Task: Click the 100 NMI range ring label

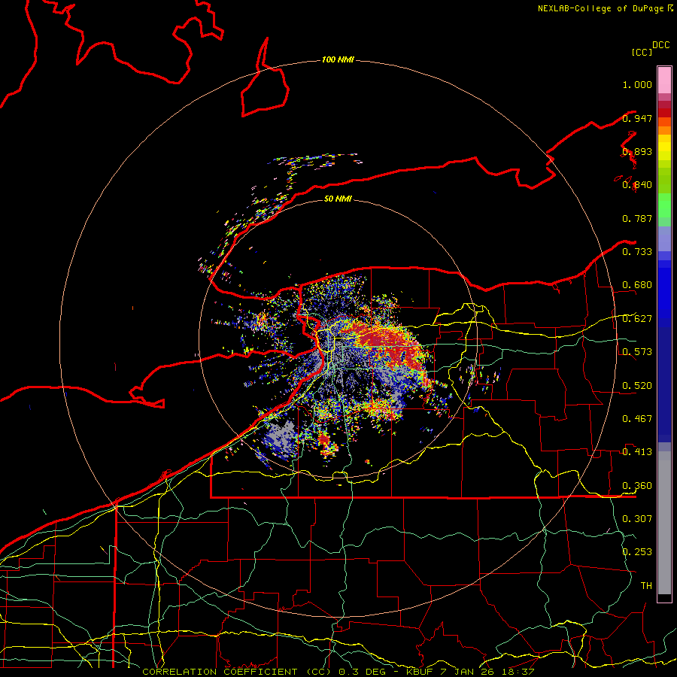Action: (x=338, y=59)
